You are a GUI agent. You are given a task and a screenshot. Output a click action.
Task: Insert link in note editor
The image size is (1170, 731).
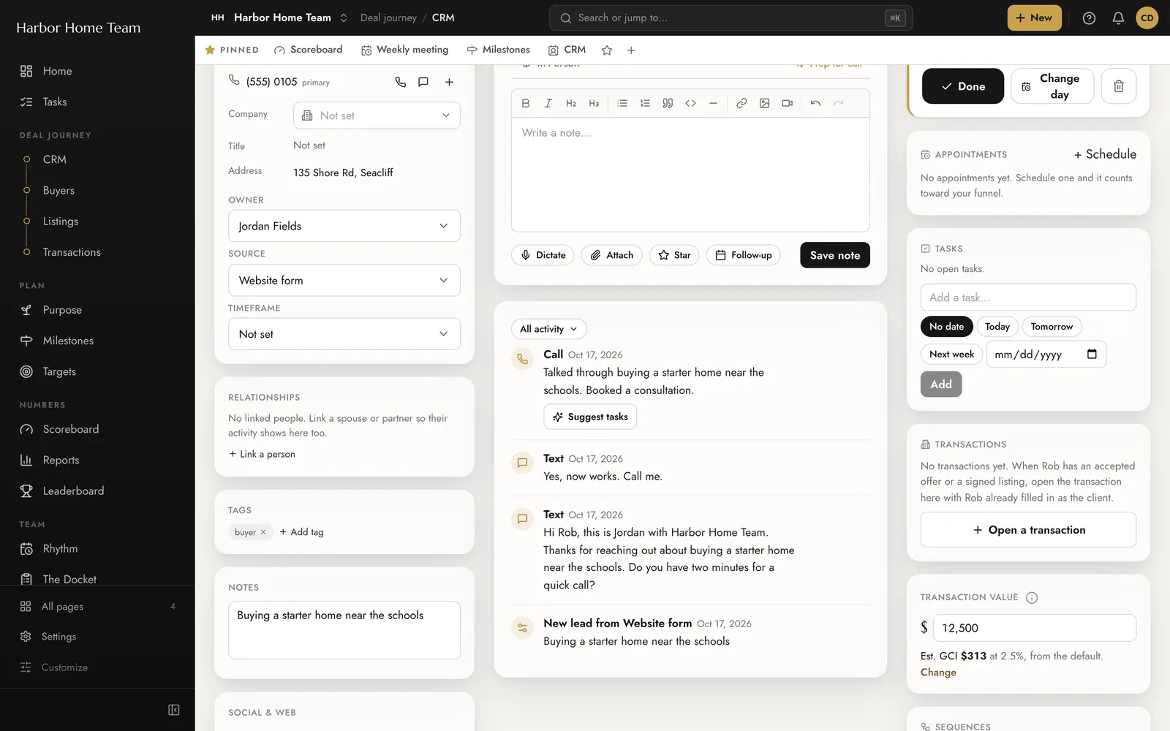(x=741, y=103)
